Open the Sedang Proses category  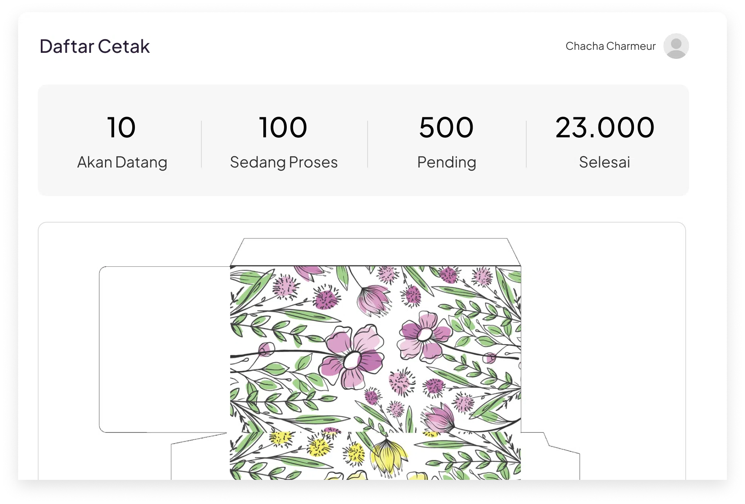(x=284, y=162)
